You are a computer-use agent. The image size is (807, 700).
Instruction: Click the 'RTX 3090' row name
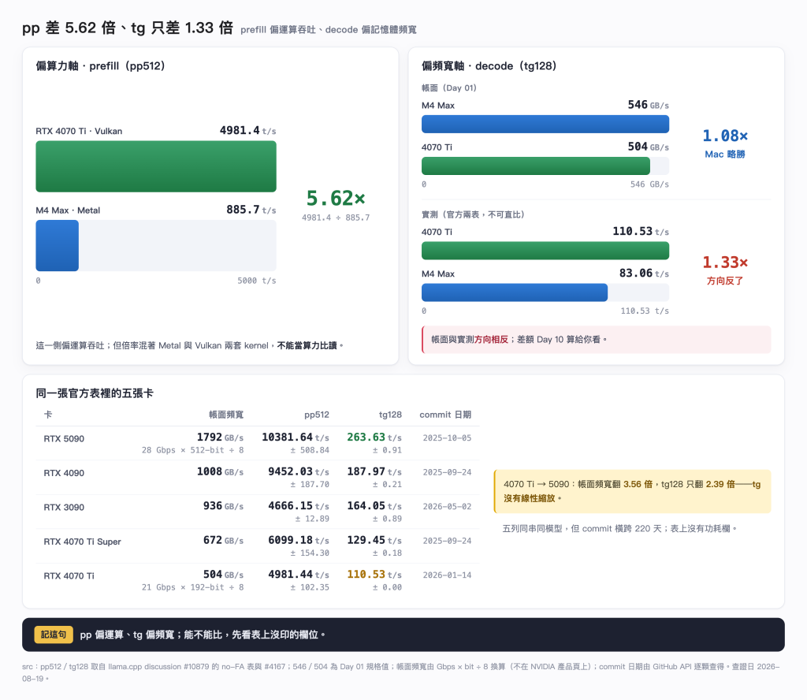(x=64, y=508)
